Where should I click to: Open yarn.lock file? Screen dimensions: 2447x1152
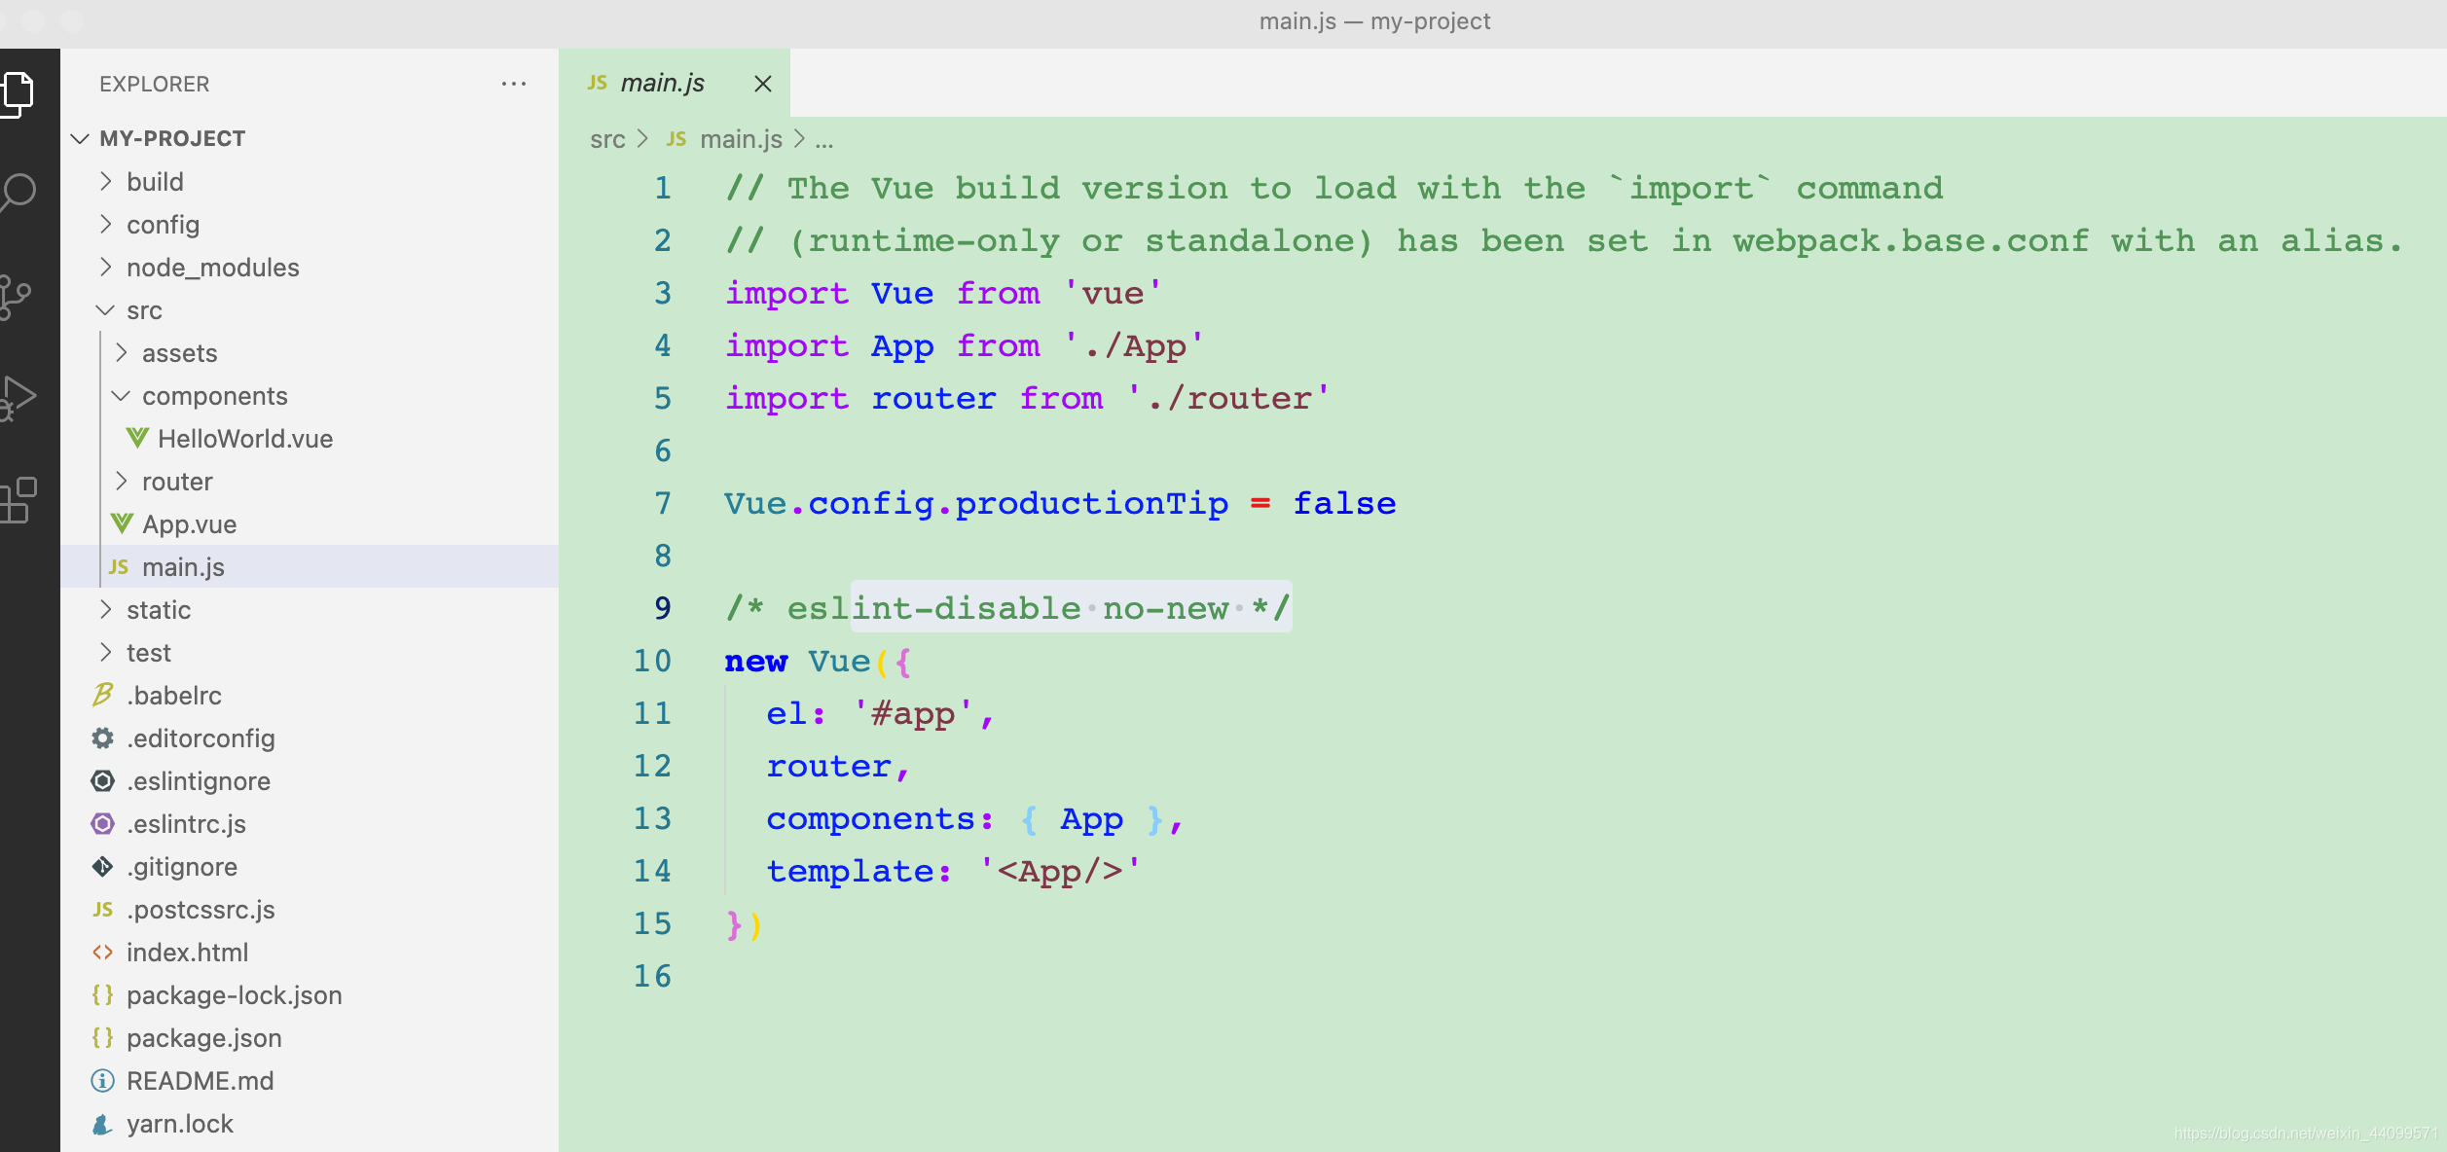[x=310, y=1124]
